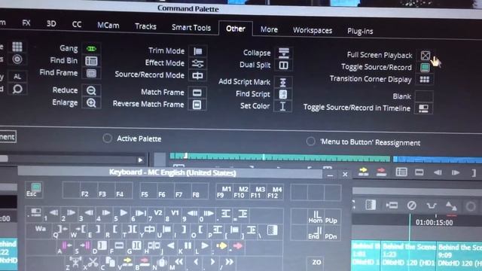The height and width of the screenshot is (271, 482).
Task: Click the M1 F9 key on the keyboard
Action: coord(224,192)
